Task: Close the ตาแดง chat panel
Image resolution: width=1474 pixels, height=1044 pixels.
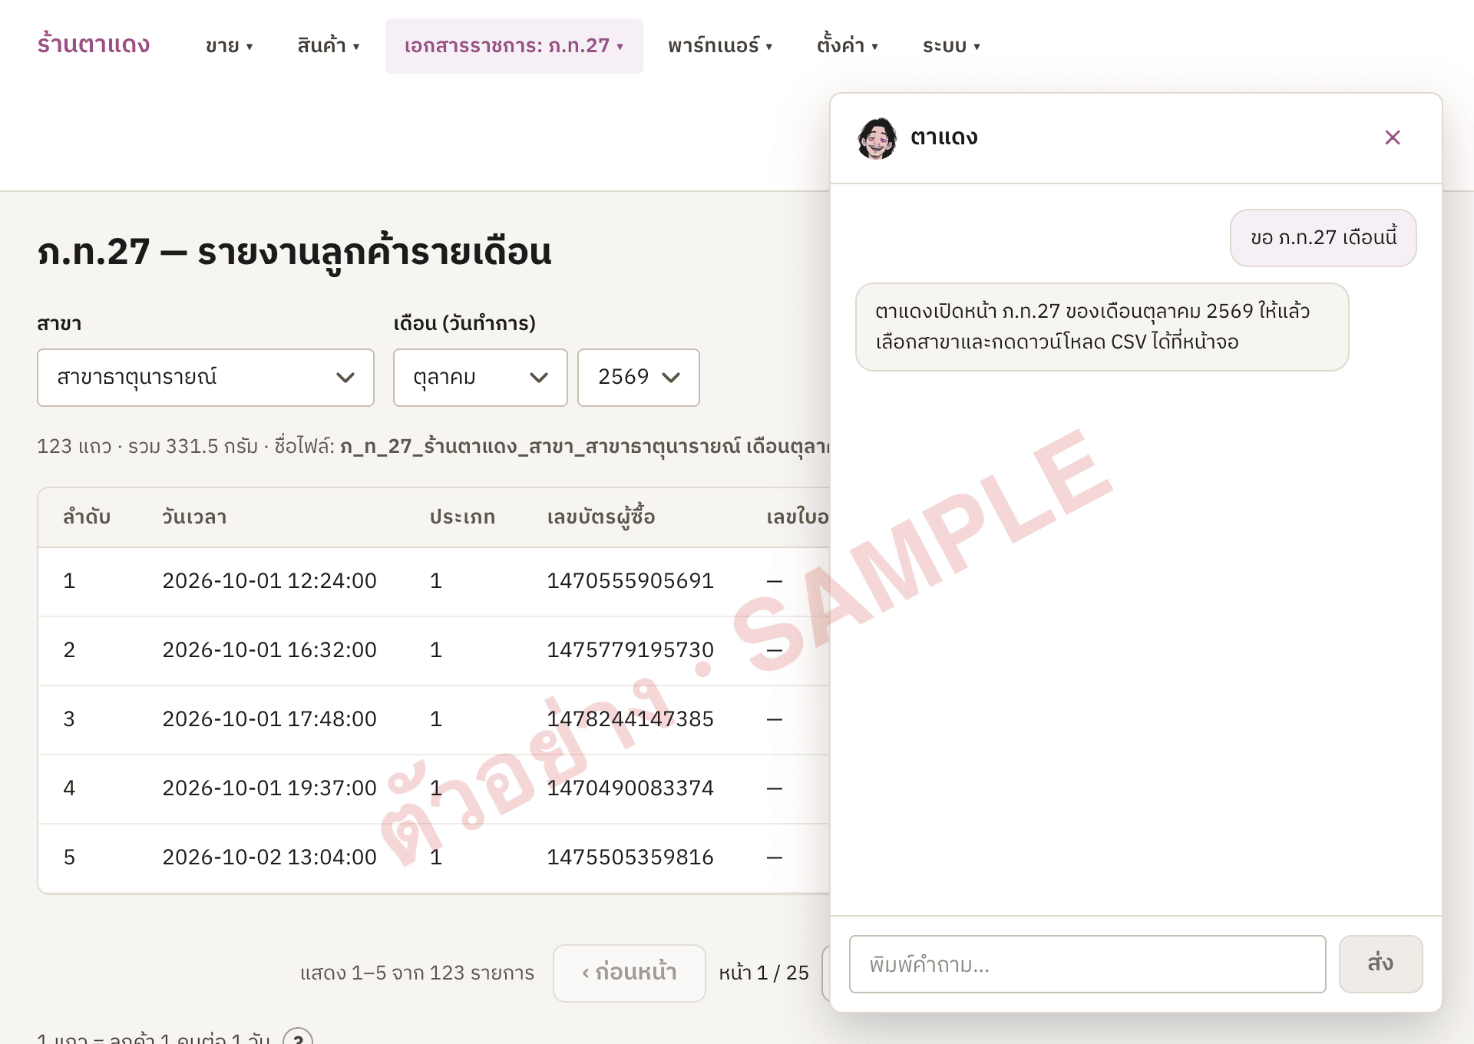Action: pos(1392,137)
